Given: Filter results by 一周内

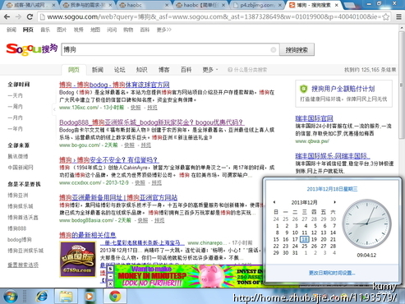Looking at the screenshot, I should [15, 107].
